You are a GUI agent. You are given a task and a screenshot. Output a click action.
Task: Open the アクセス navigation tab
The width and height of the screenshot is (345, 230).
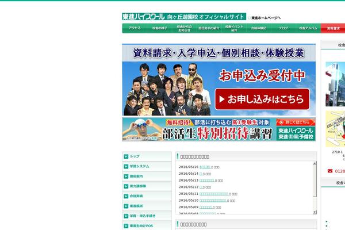click(x=135, y=28)
